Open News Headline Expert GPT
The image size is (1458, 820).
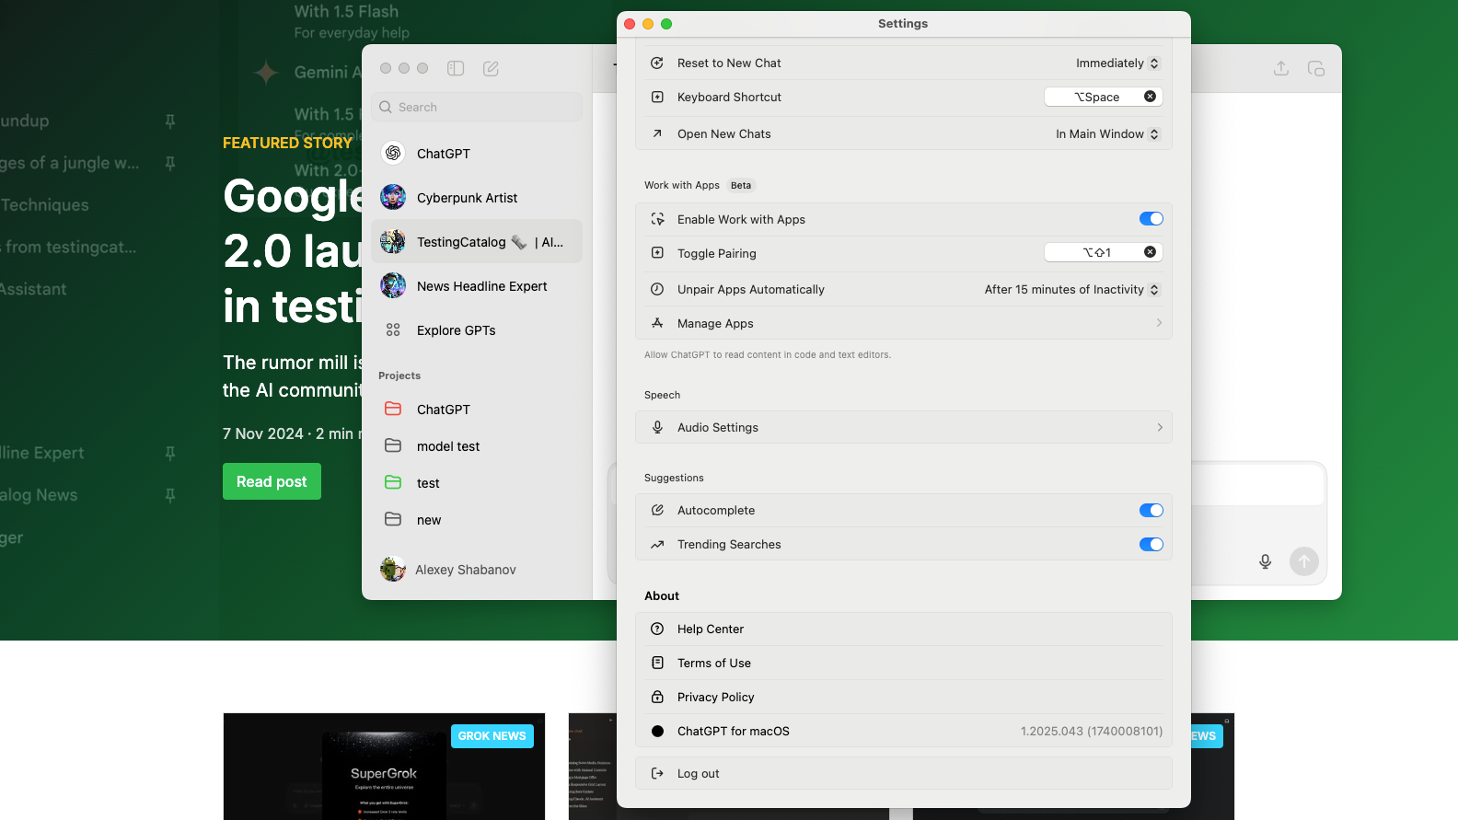coord(477,286)
